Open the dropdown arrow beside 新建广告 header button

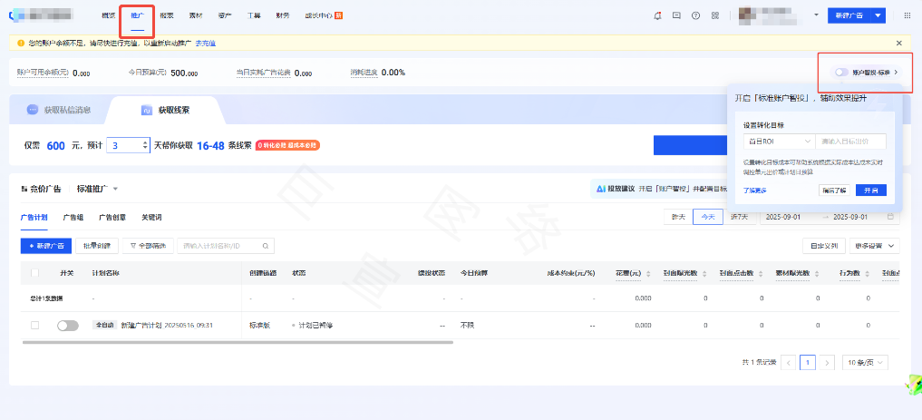tap(878, 16)
